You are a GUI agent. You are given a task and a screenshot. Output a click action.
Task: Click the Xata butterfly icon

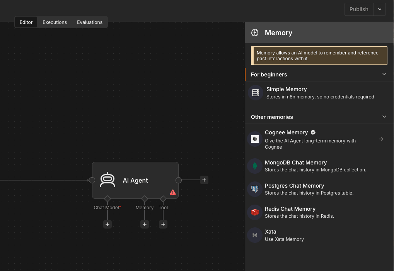coord(255,235)
